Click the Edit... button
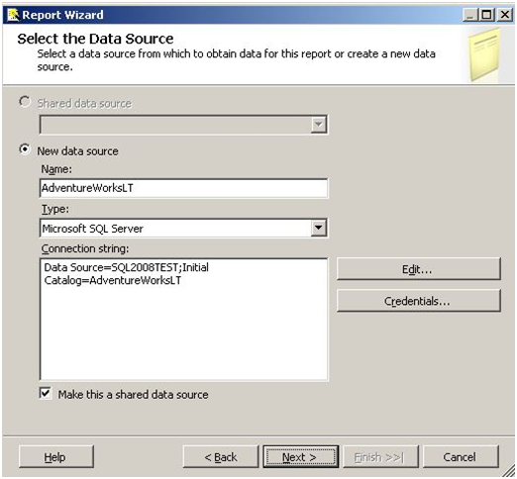The height and width of the screenshot is (479, 517). tap(419, 269)
